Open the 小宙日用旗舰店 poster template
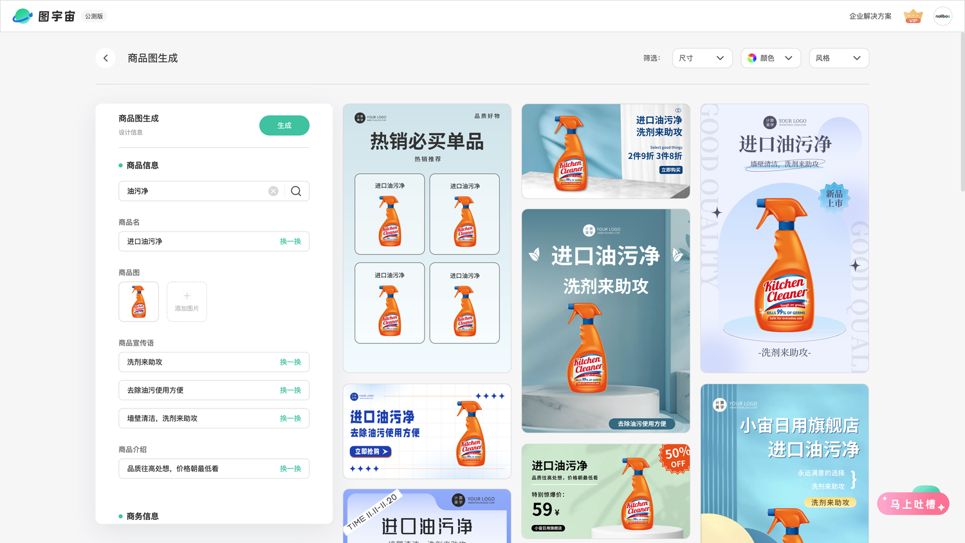Viewport: 965px width, 543px height. pyautogui.click(x=784, y=463)
